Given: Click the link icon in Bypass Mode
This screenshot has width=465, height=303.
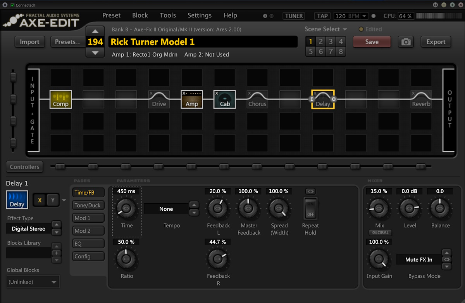Looking at the screenshot, I should click(447, 259).
